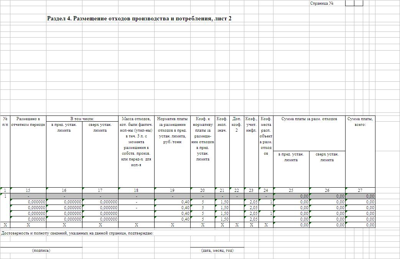This screenshot has width=400, height=259.
Task: Click the "Норматив платы за размещение" header
Action: (172, 130)
